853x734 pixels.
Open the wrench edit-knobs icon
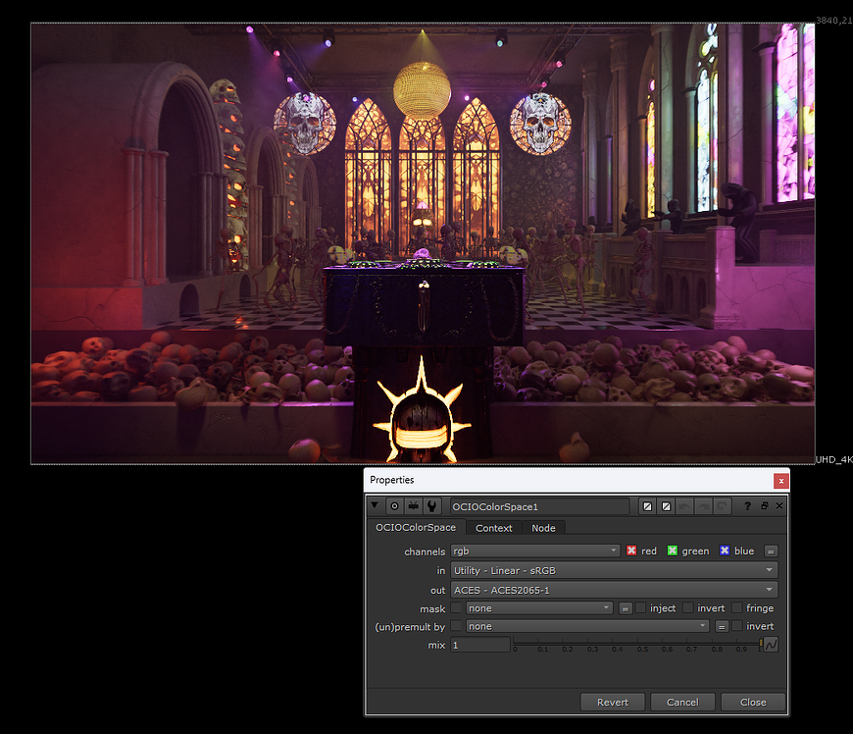[432, 506]
